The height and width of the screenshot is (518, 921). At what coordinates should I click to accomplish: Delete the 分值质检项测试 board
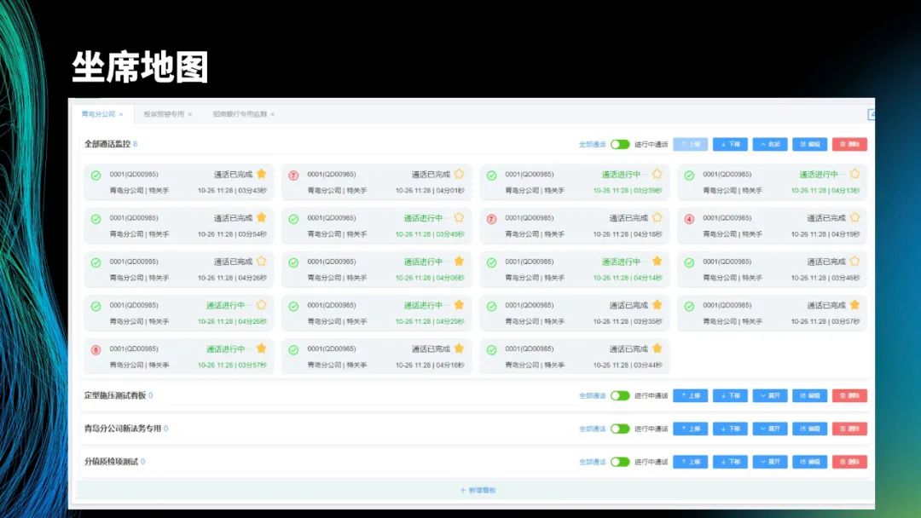pos(849,462)
